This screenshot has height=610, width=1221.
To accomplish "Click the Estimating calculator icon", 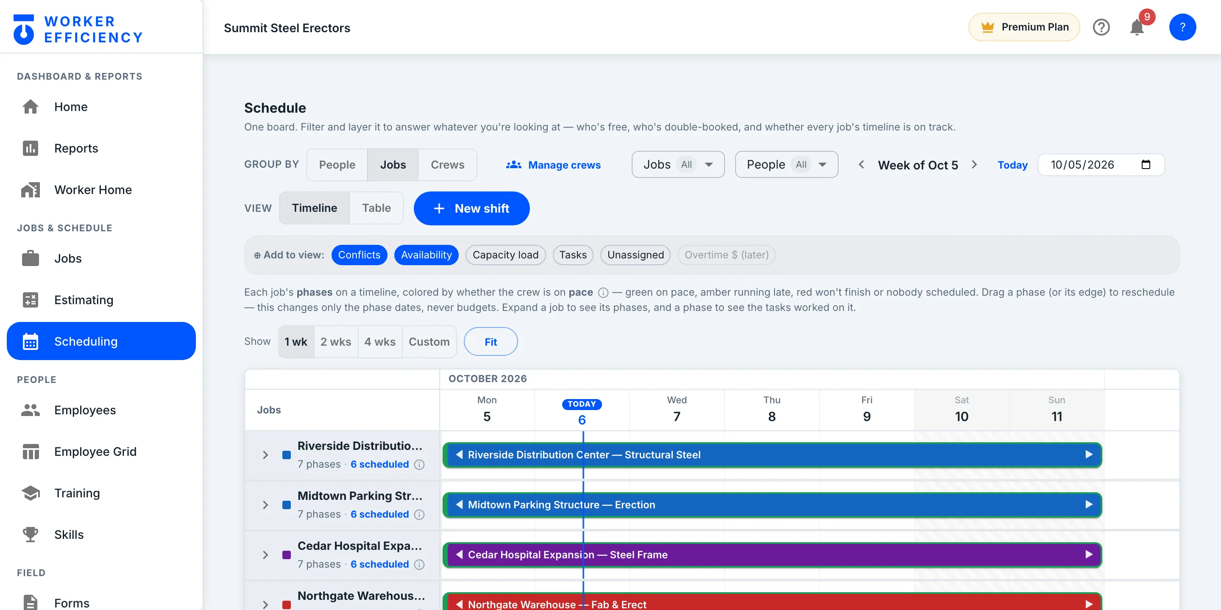I will (31, 300).
